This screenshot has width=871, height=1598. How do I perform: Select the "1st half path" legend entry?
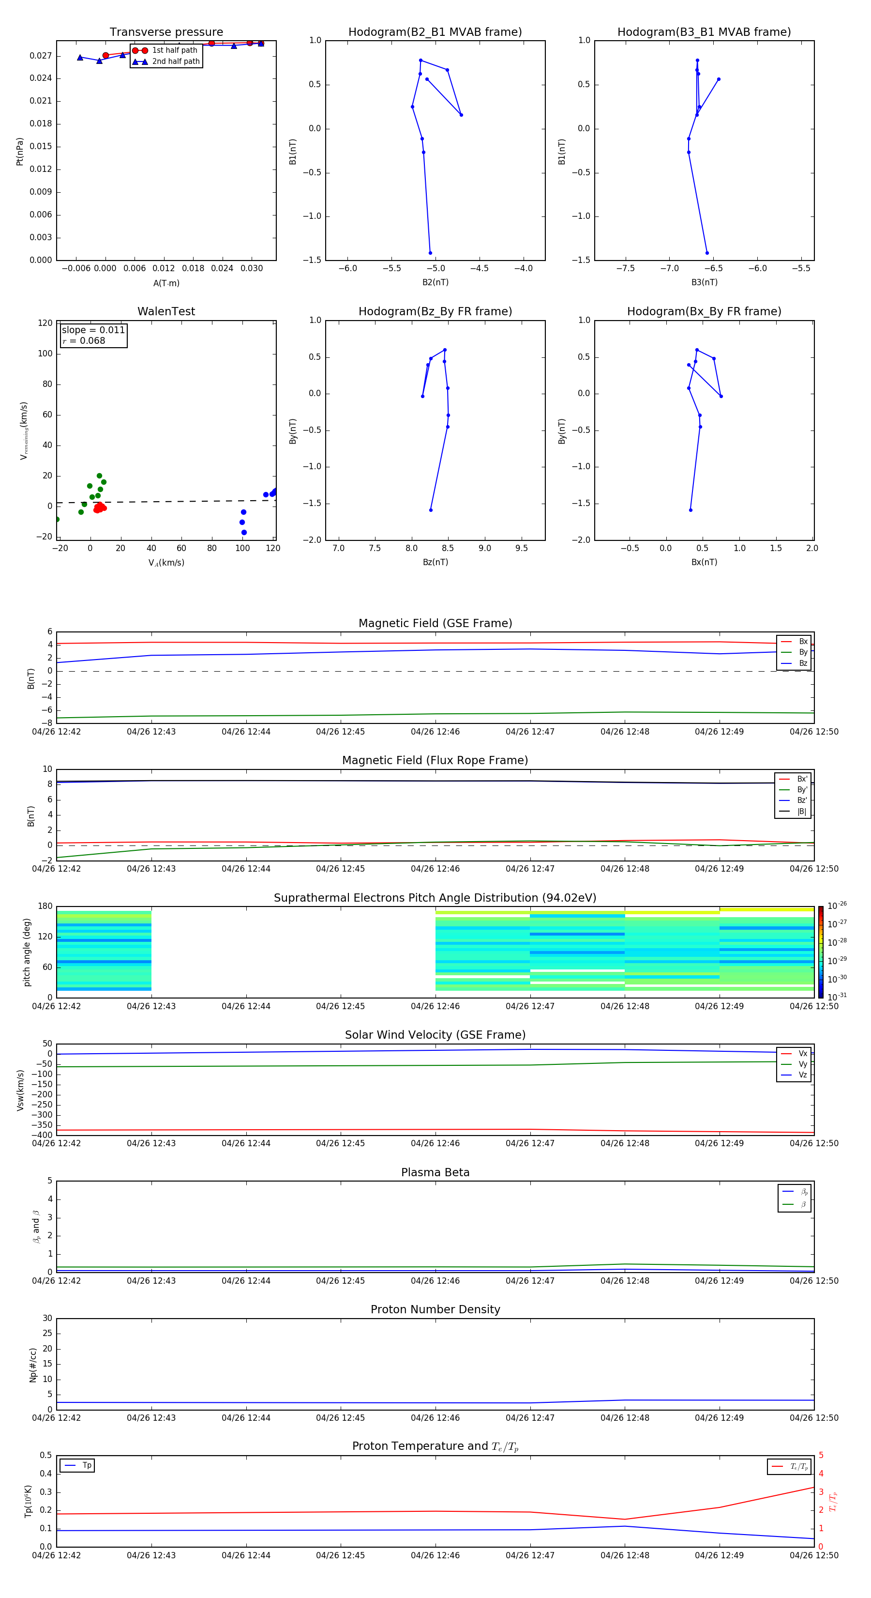(165, 50)
